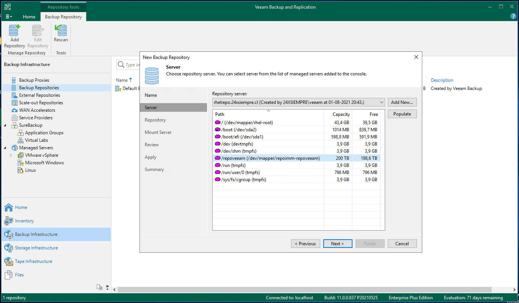Screen dimensions: 519x303
Task: Click the Populate button
Action: pyautogui.click(x=402, y=114)
